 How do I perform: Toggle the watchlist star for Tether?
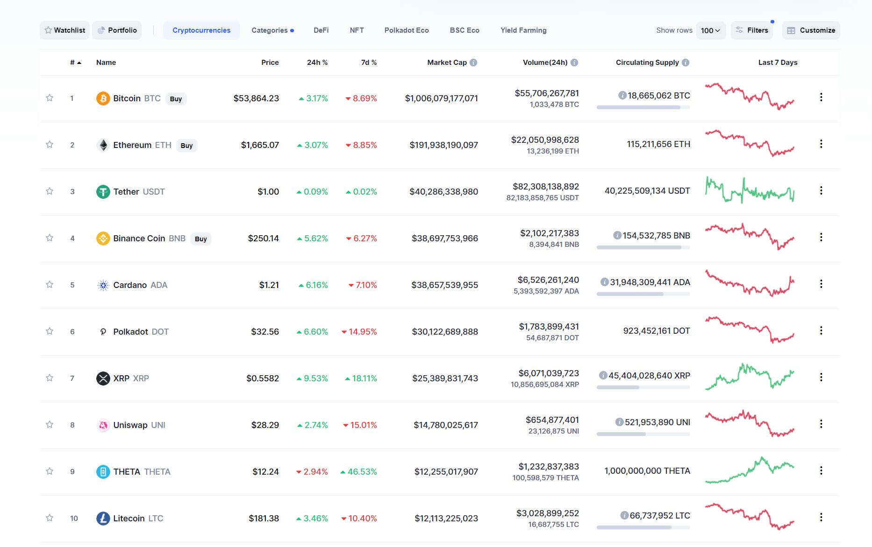pos(50,191)
